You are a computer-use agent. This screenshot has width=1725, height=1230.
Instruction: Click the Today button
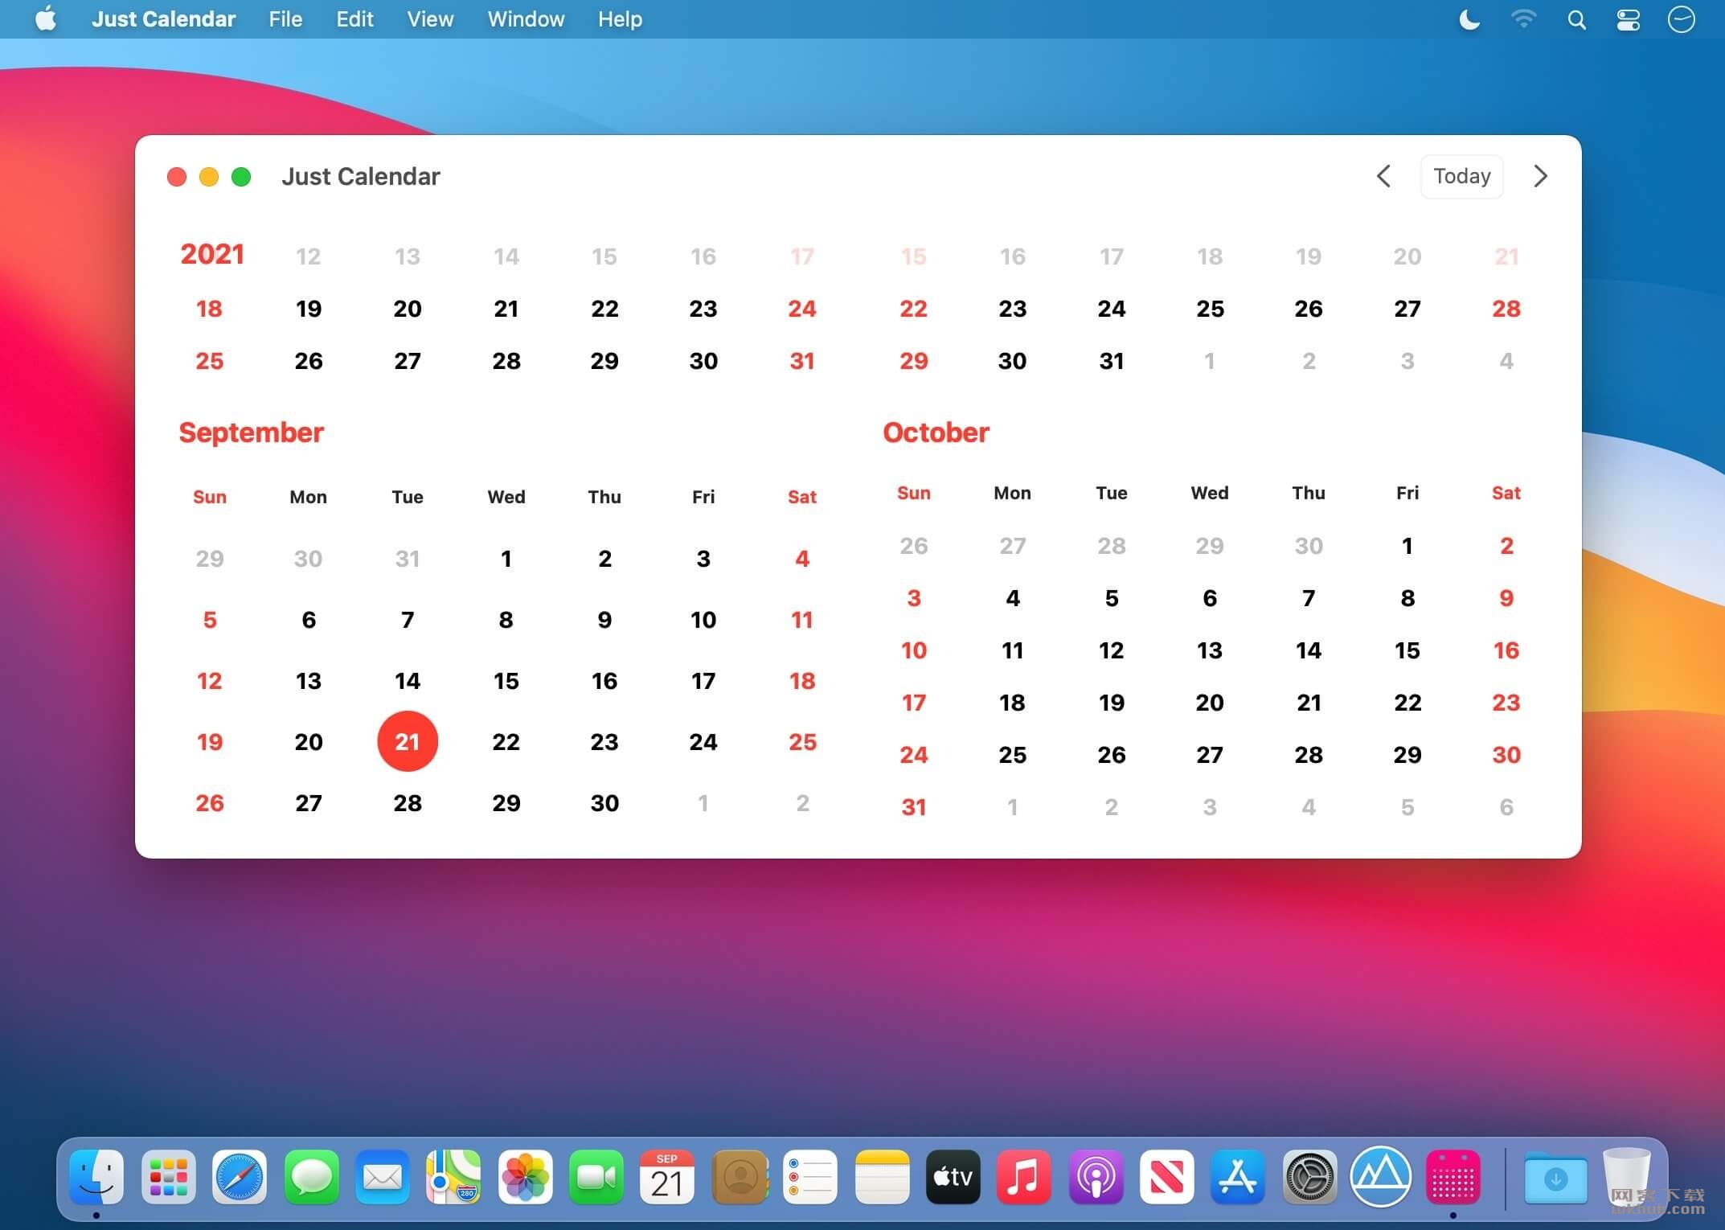tap(1461, 176)
